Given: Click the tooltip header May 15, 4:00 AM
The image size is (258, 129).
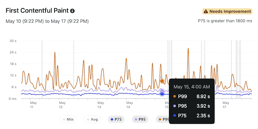Looking at the screenshot, I should (x=192, y=87).
